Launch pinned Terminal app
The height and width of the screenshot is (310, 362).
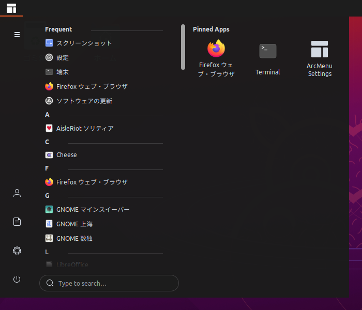(x=267, y=58)
